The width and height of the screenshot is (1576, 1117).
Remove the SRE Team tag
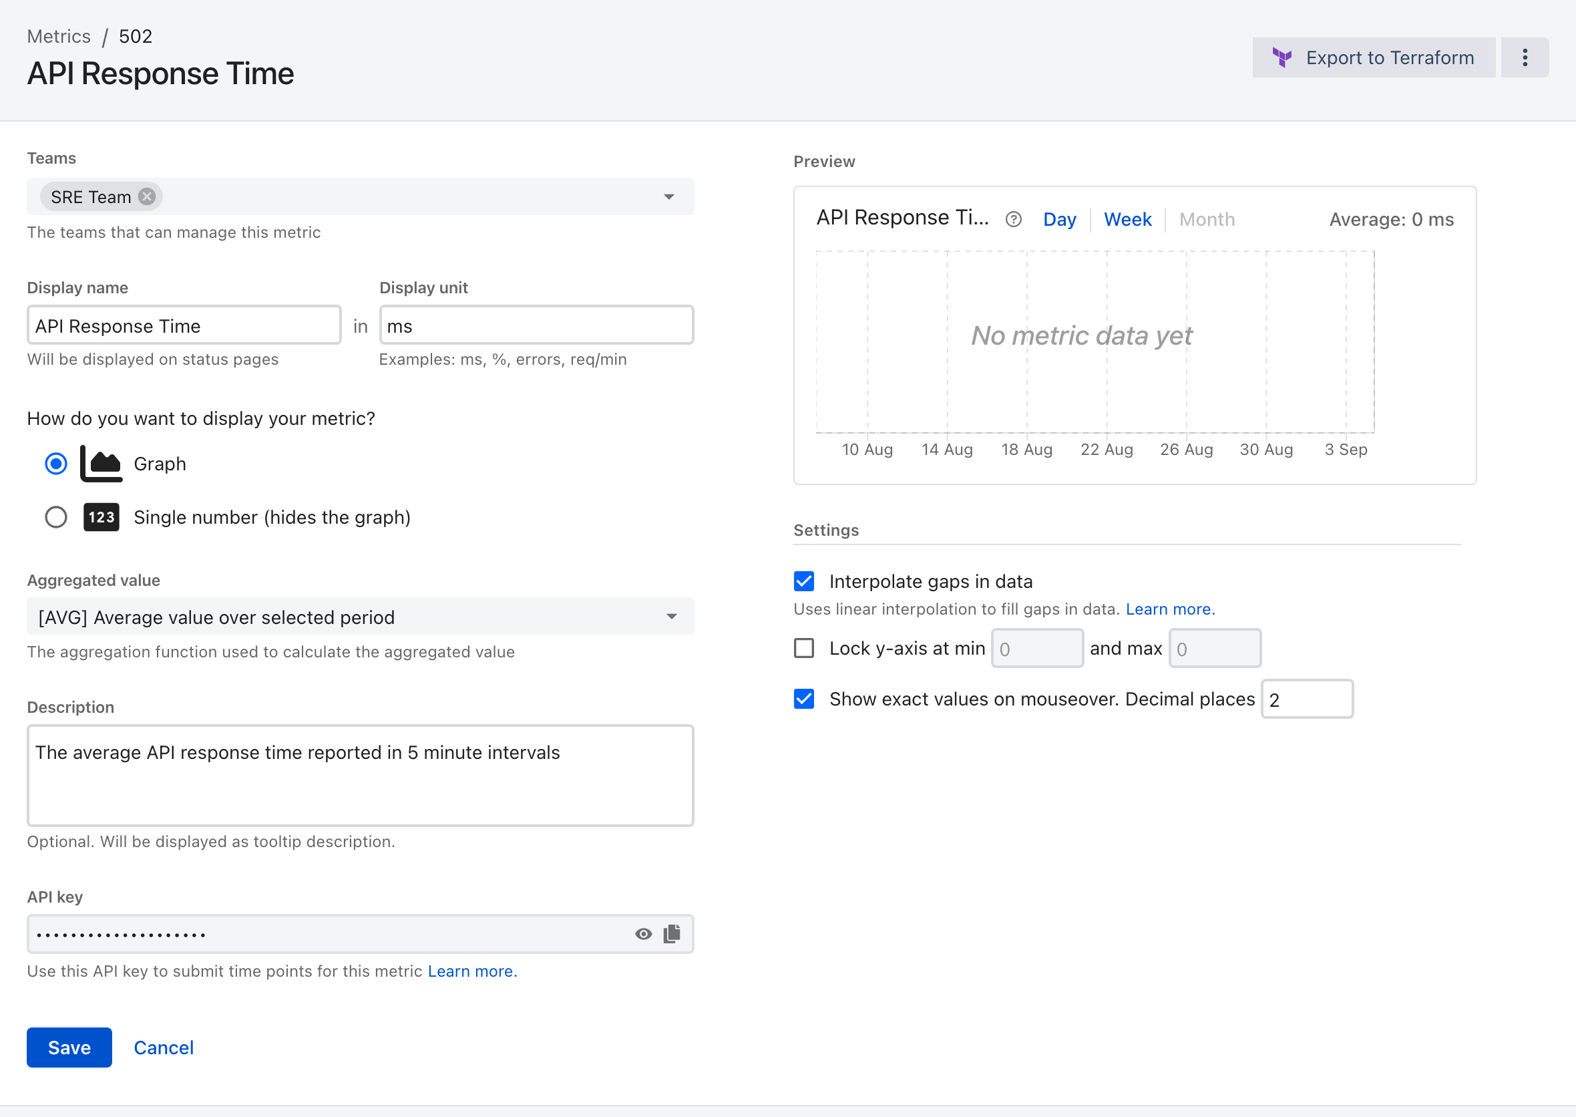click(146, 196)
